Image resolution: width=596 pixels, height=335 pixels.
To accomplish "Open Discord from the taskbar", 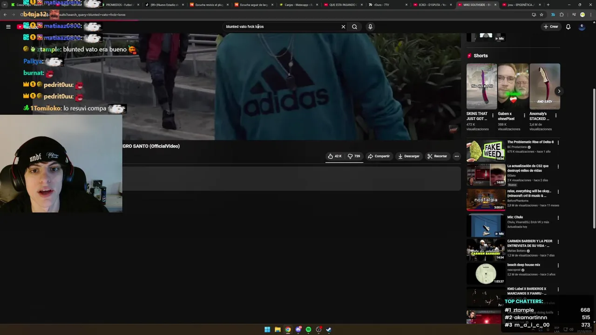I will 298,329.
